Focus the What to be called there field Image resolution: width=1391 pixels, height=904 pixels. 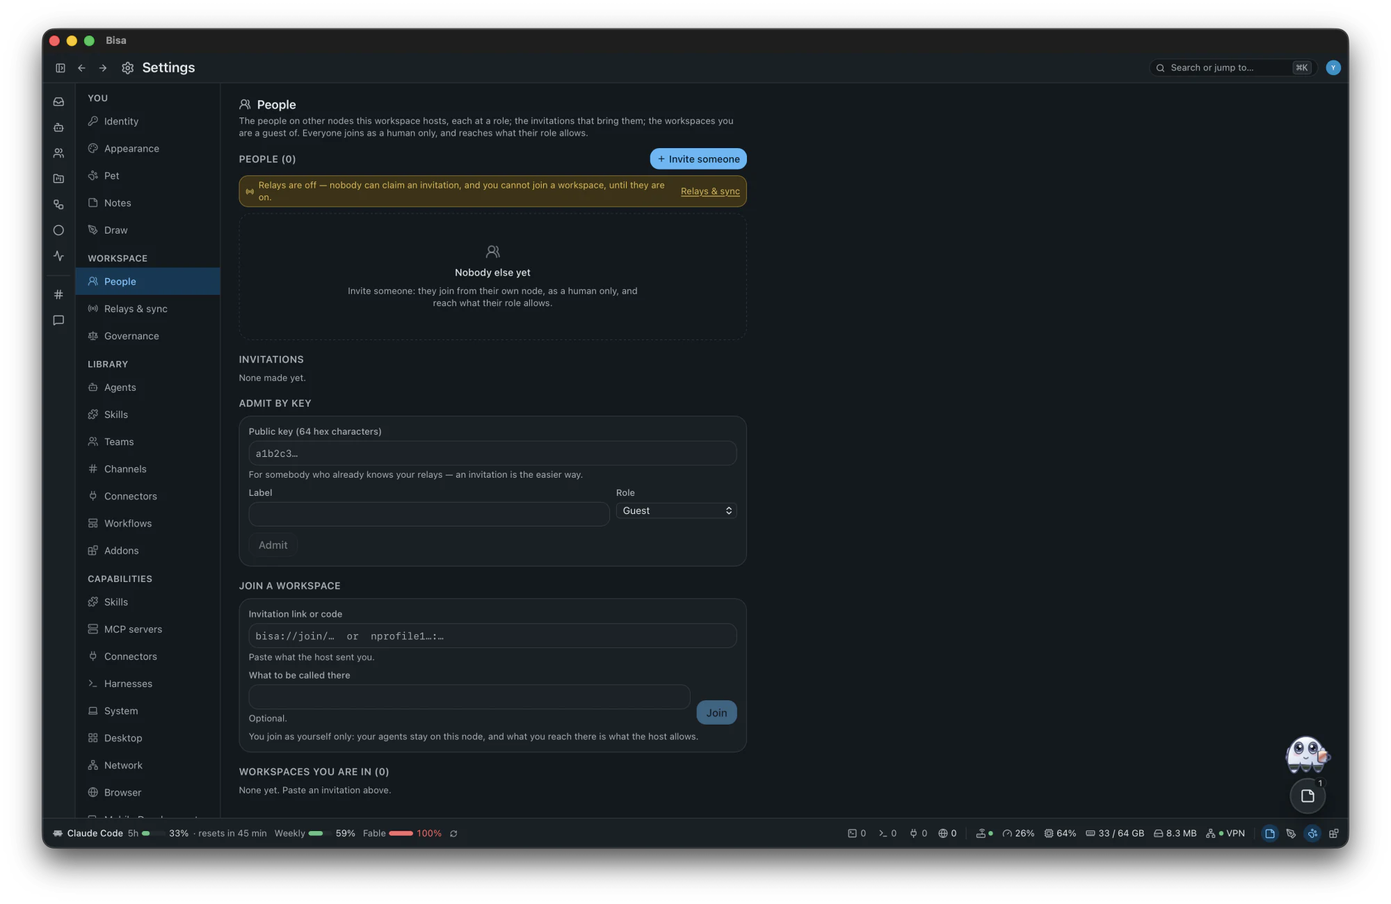coord(469,697)
